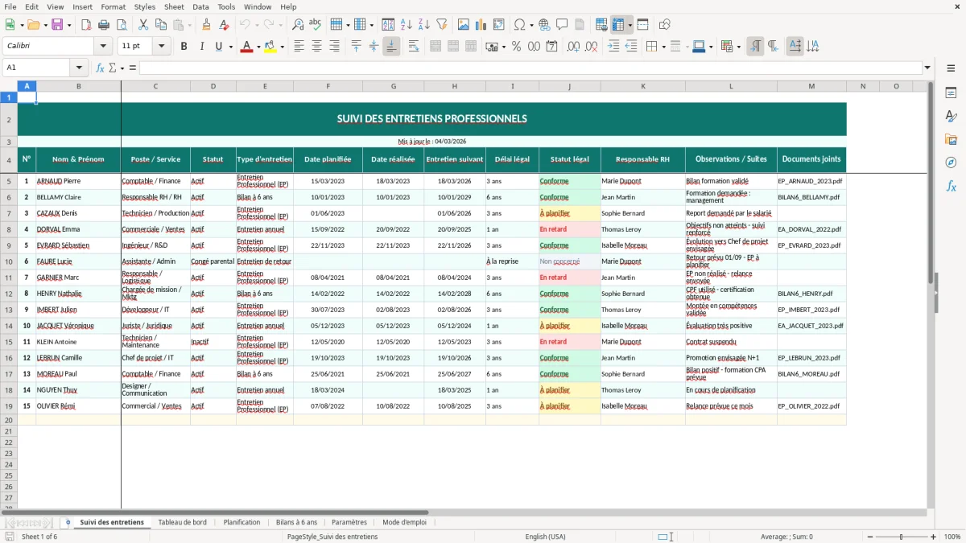
Task: Open the Calibri font name dropdown
Action: tap(102, 47)
